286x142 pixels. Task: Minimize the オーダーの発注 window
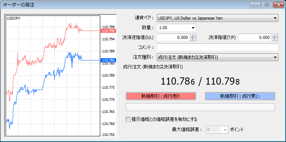click(x=255, y=5)
